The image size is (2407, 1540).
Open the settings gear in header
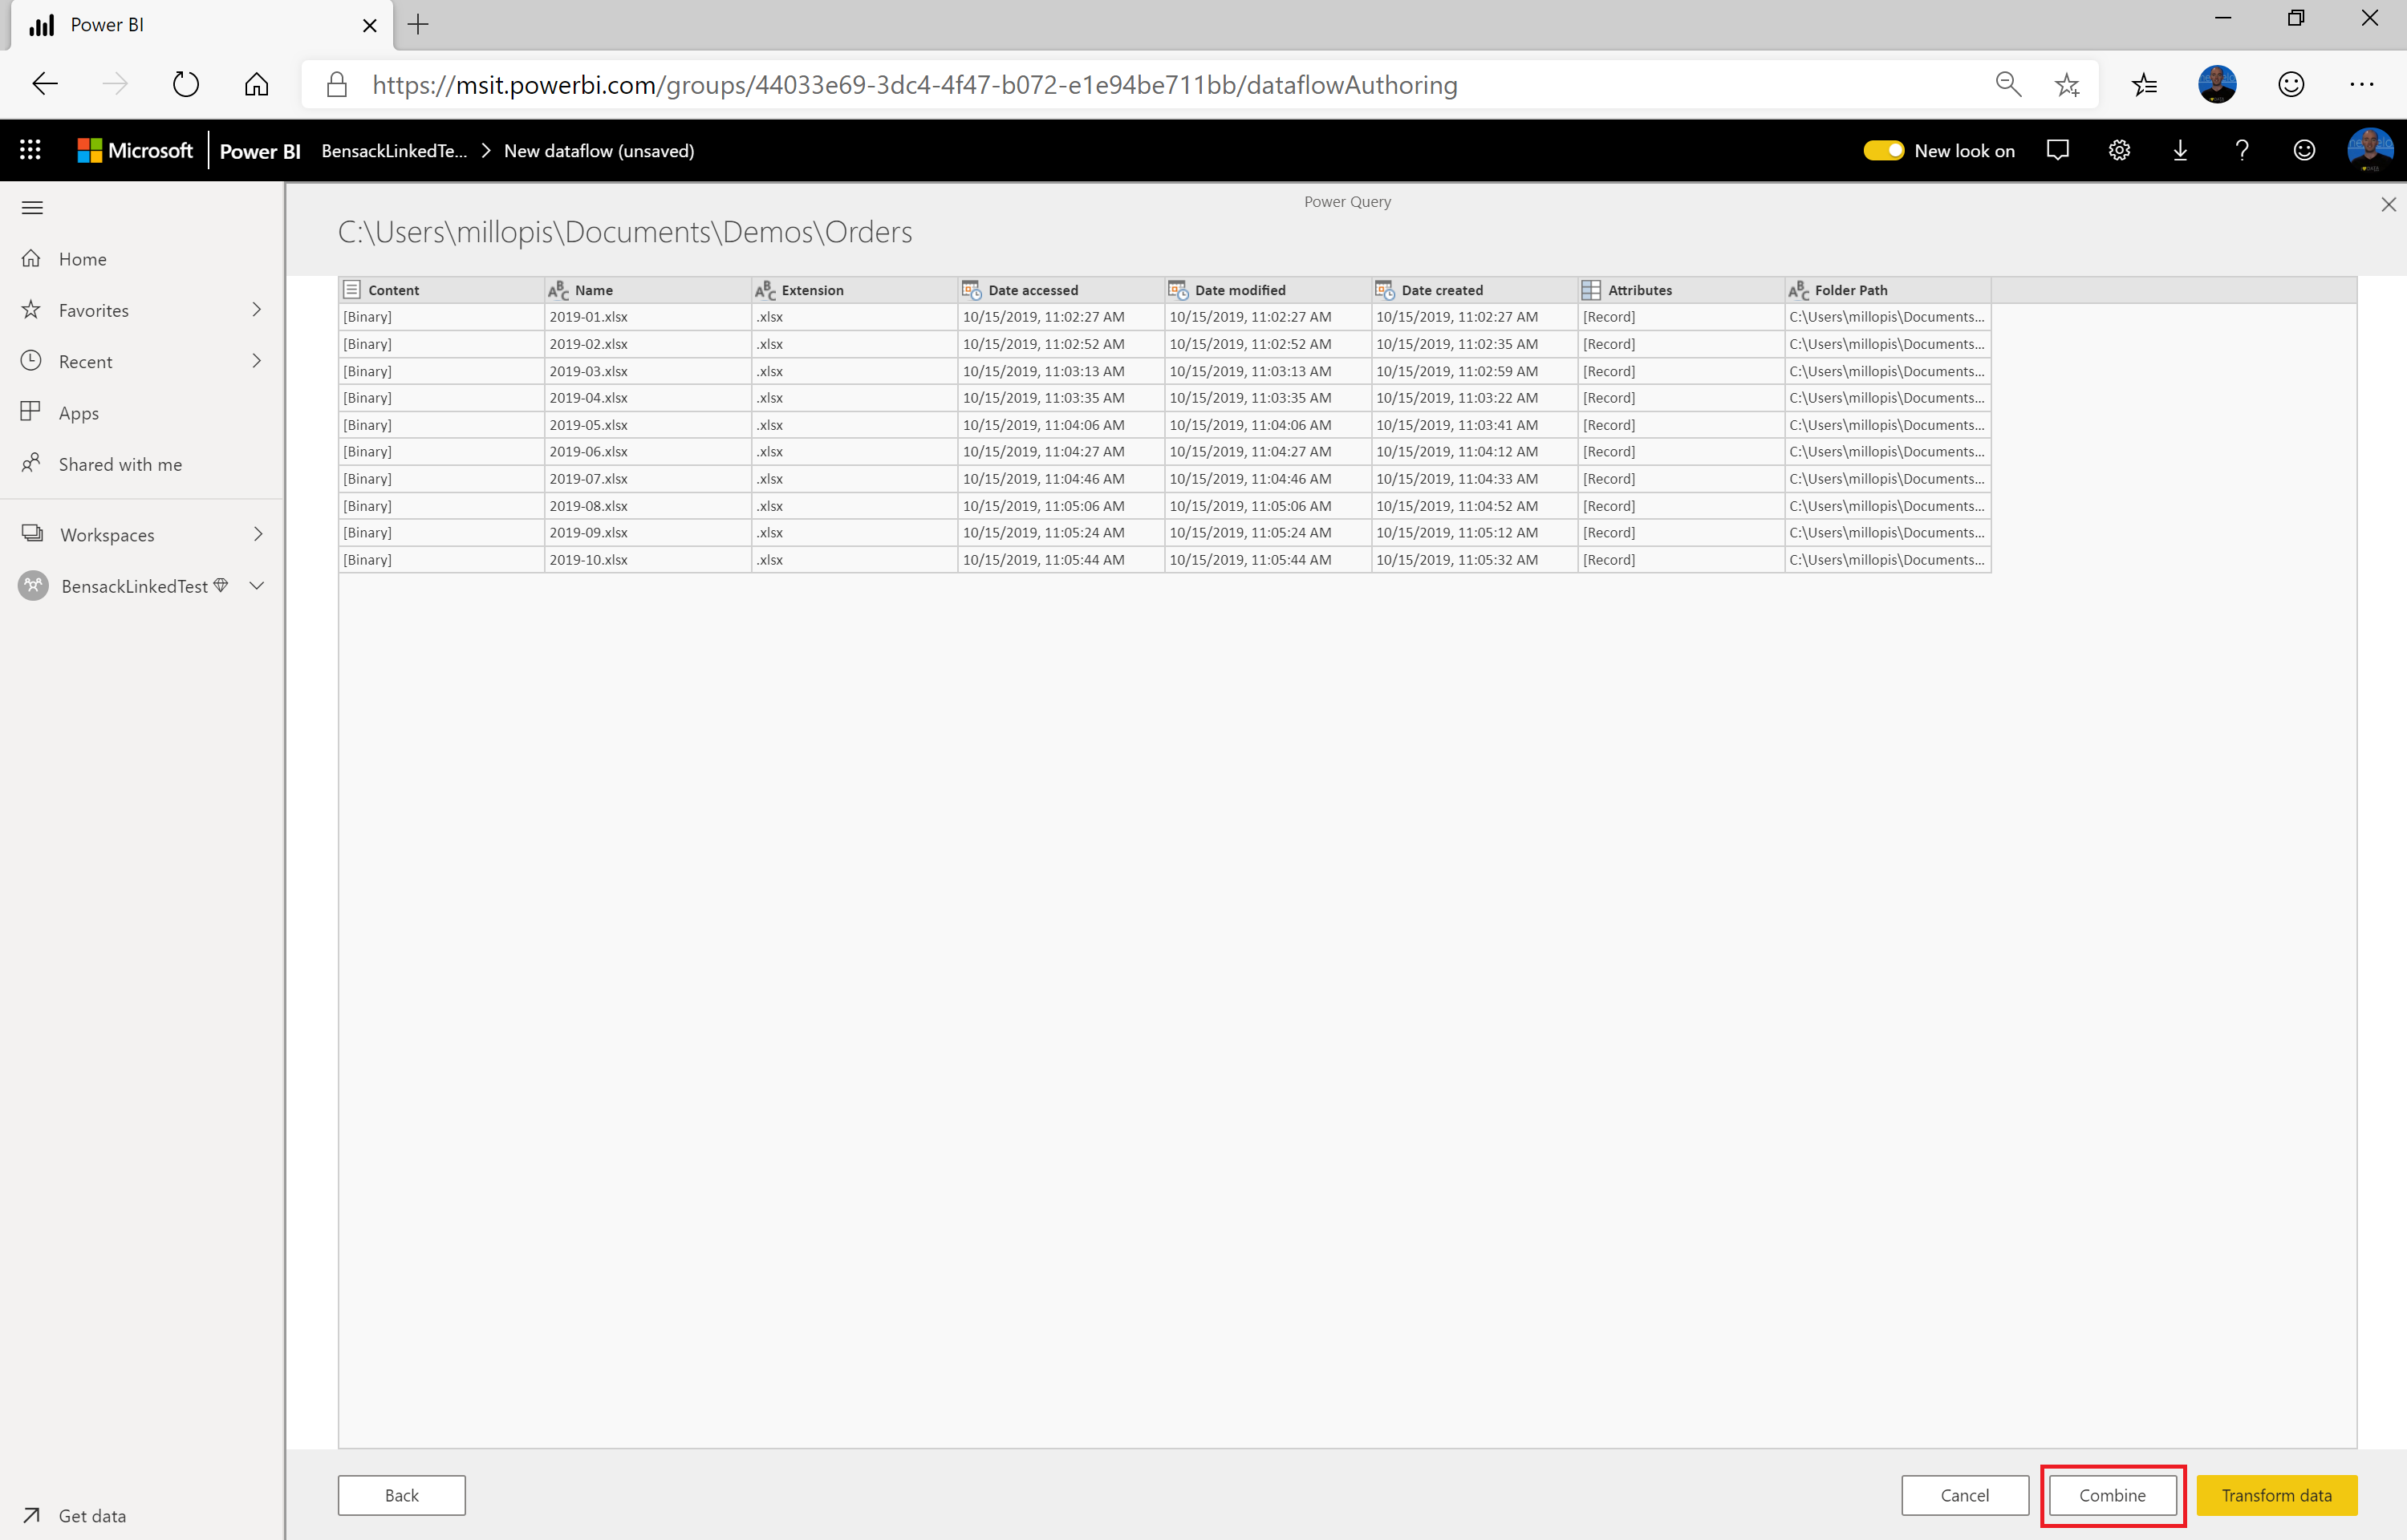[x=2119, y=150]
